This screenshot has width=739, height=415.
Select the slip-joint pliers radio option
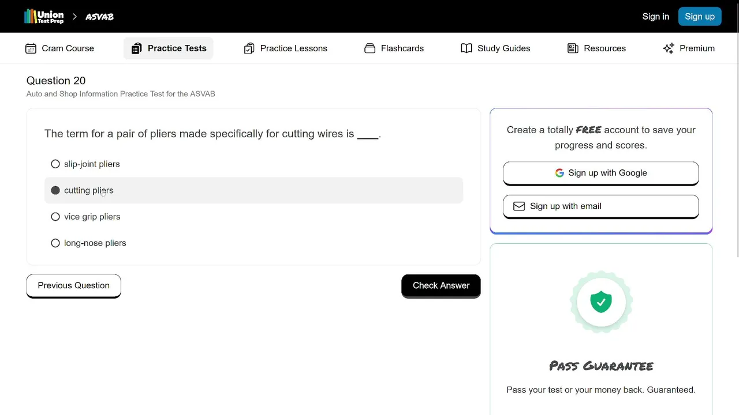(x=55, y=164)
